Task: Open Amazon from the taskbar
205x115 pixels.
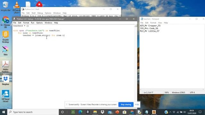Action: click(x=87, y=112)
